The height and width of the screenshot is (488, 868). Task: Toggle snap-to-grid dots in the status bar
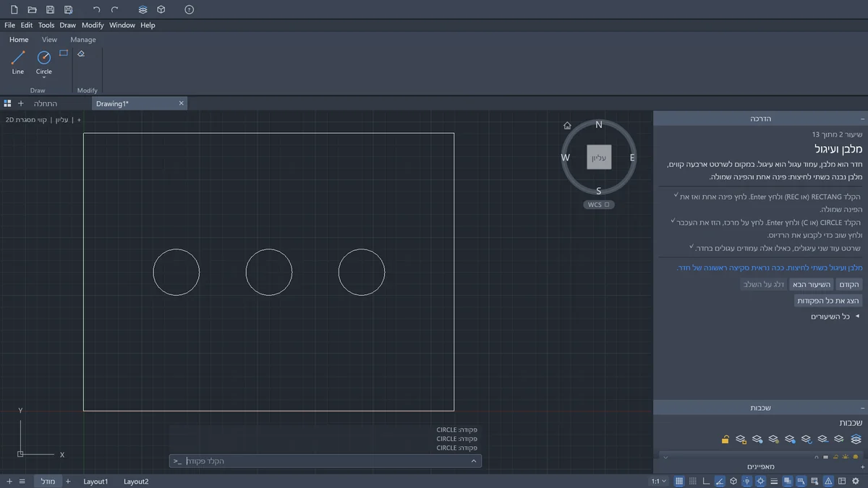pyautogui.click(x=693, y=481)
